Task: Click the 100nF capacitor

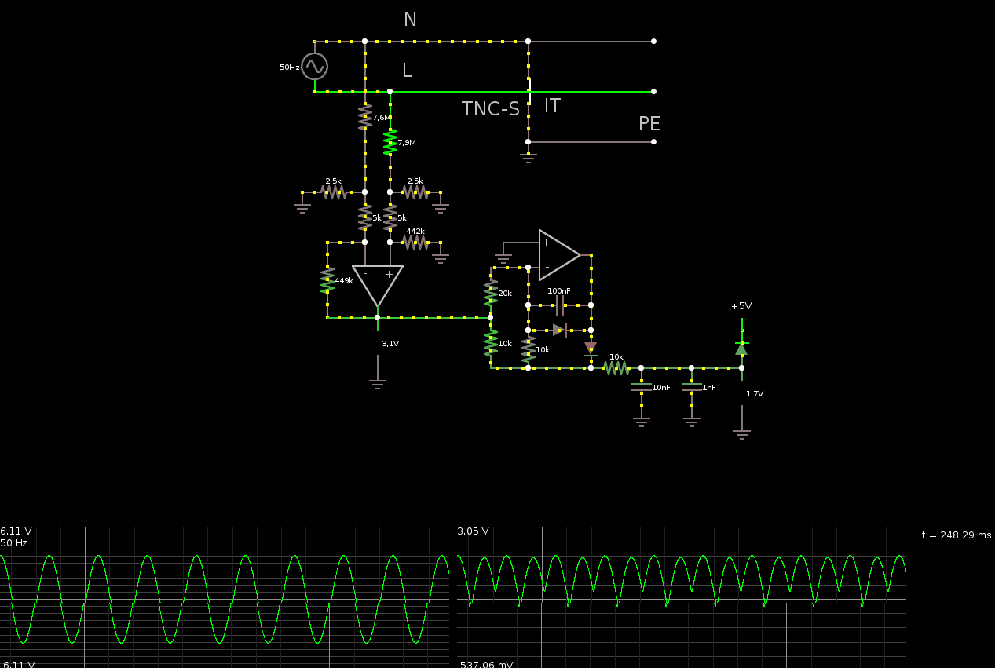Action: (x=560, y=305)
